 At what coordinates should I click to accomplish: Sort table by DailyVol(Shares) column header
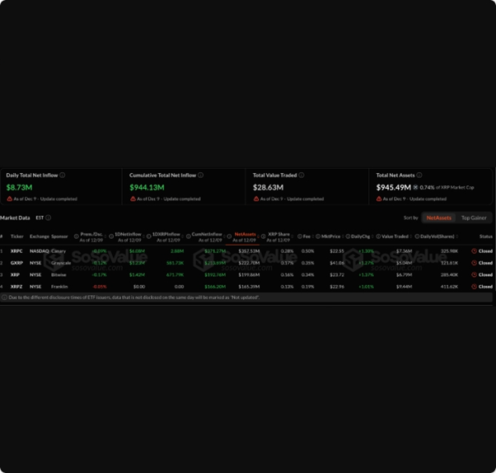438,236
